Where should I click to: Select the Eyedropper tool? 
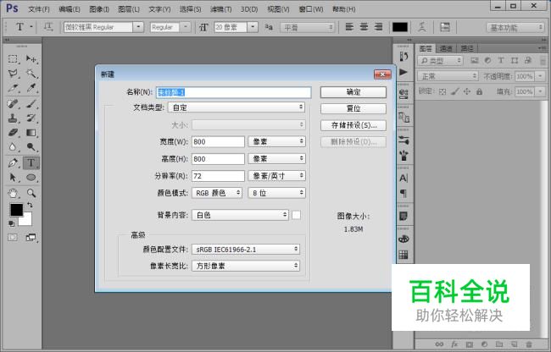coord(31,88)
